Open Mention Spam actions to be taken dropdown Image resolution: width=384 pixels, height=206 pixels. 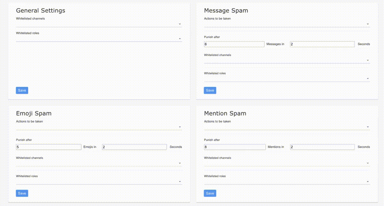coord(287,127)
